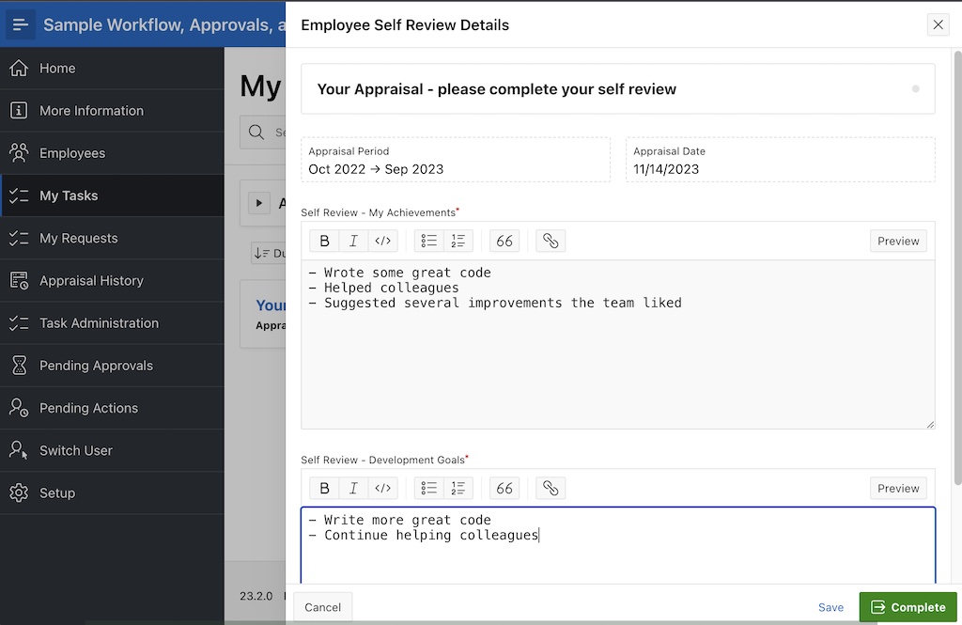962x625 pixels.
Task: Click Cancel to dismiss the dialog
Action: tap(323, 607)
